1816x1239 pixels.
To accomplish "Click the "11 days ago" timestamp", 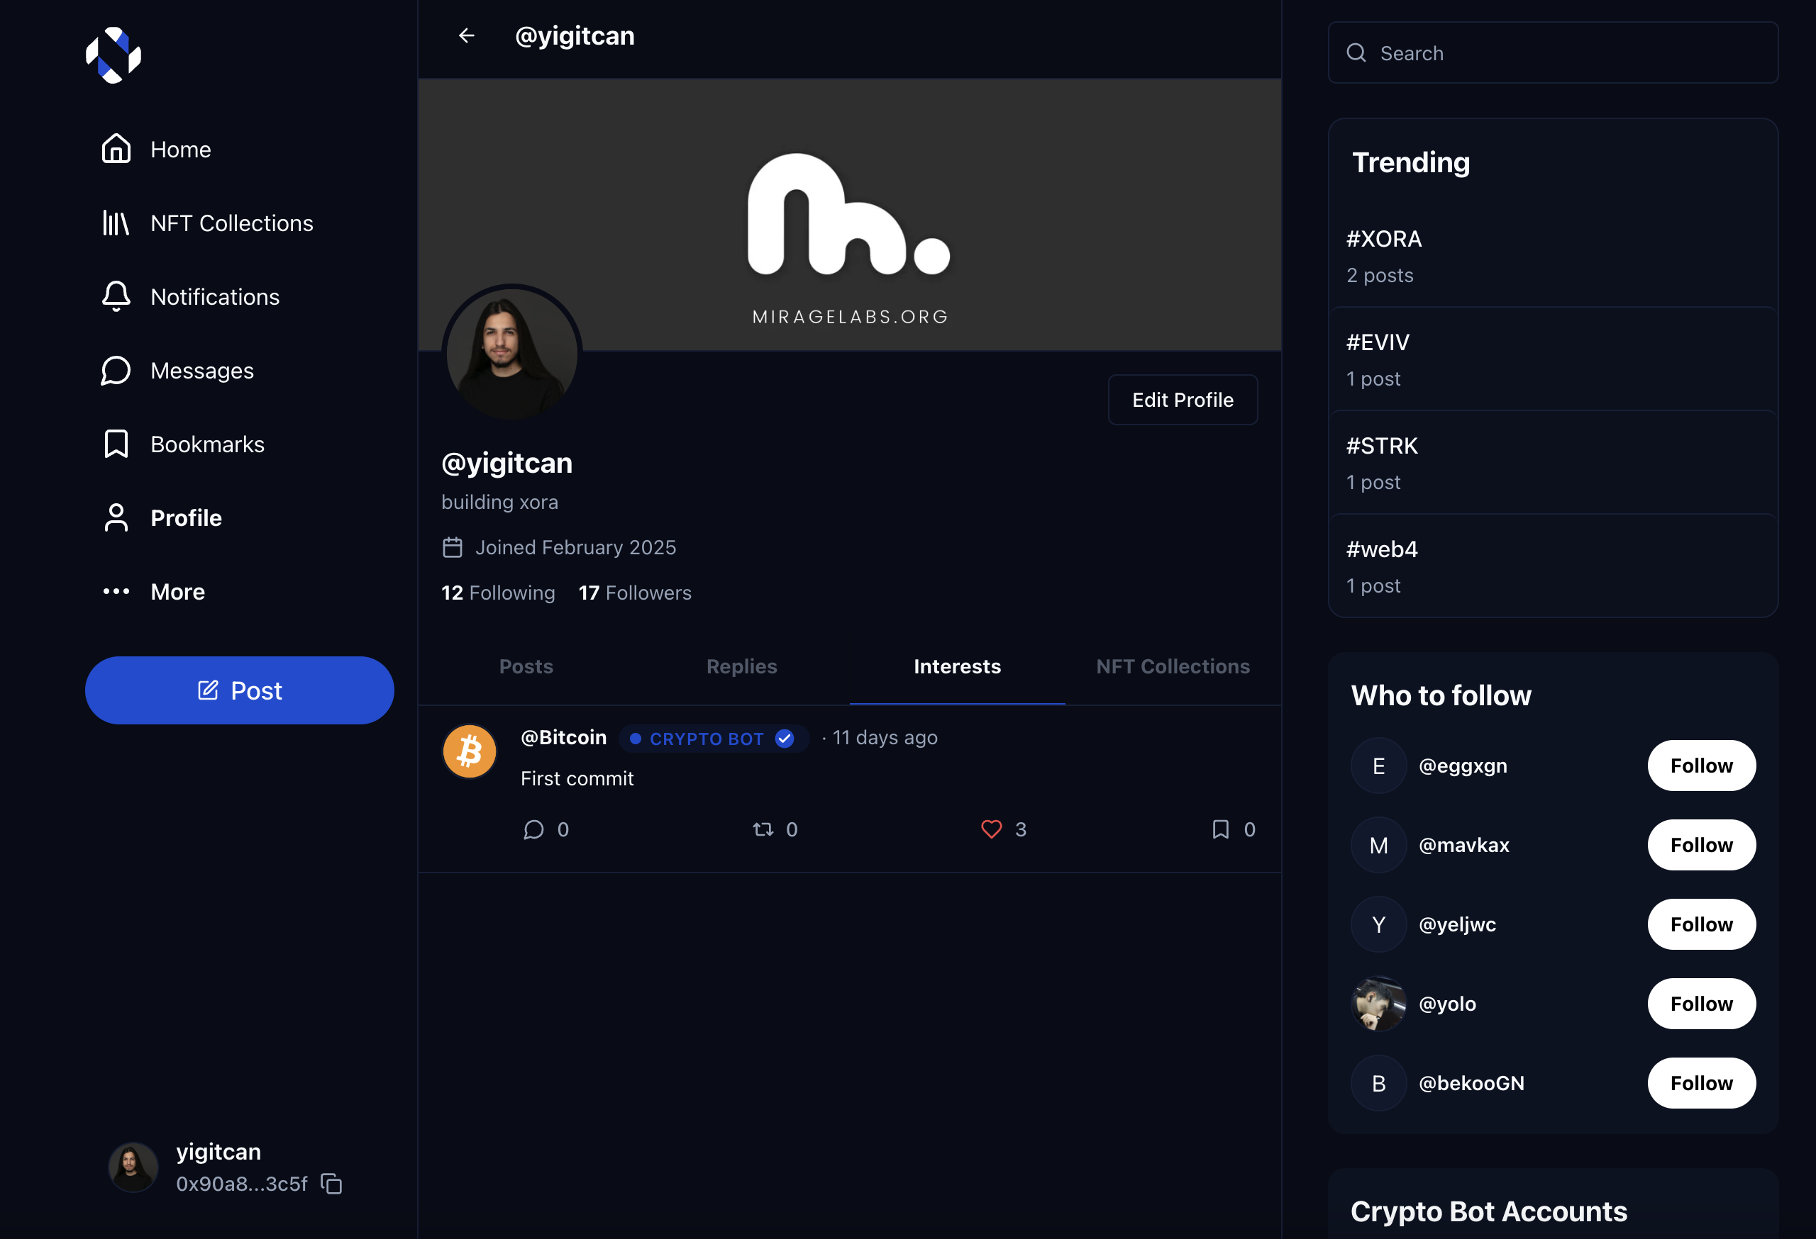I will point(885,737).
